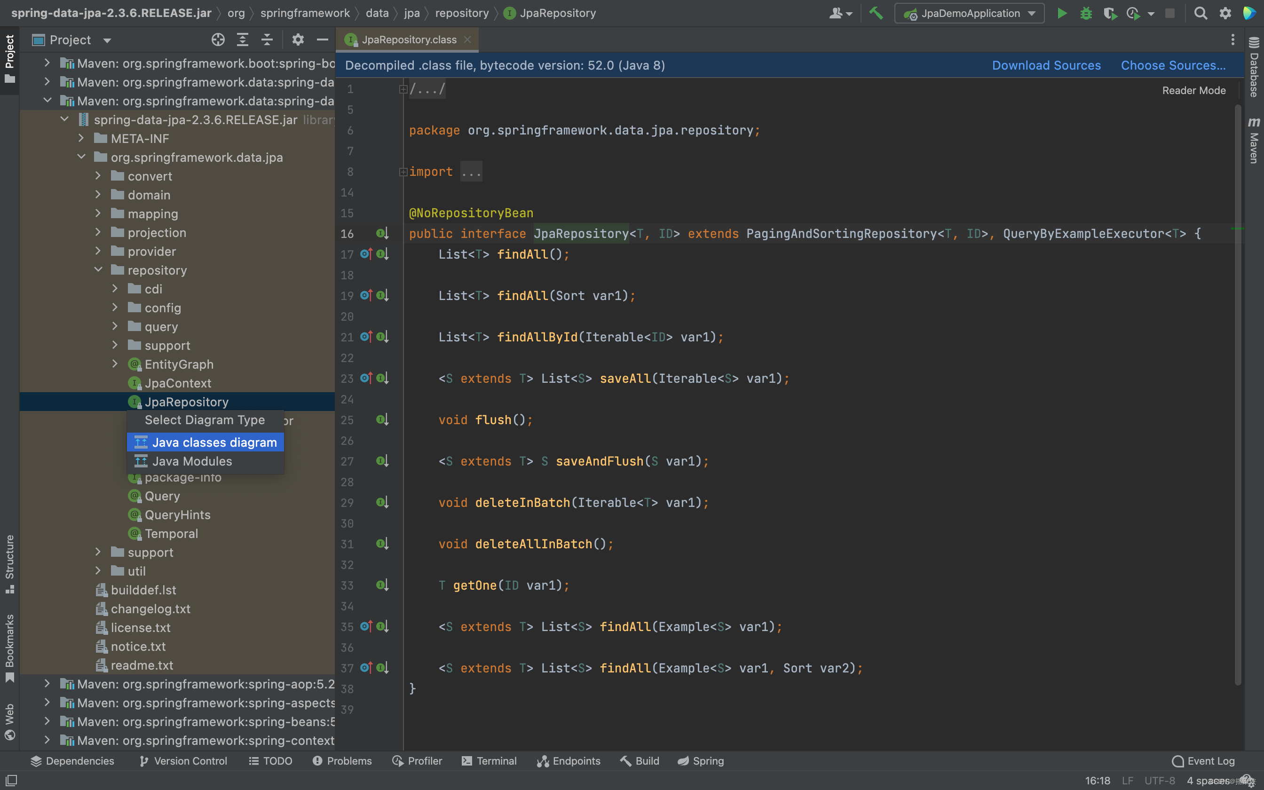Hide the Project panel with minus icon
The height and width of the screenshot is (790, 1264).
click(x=322, y=39)
